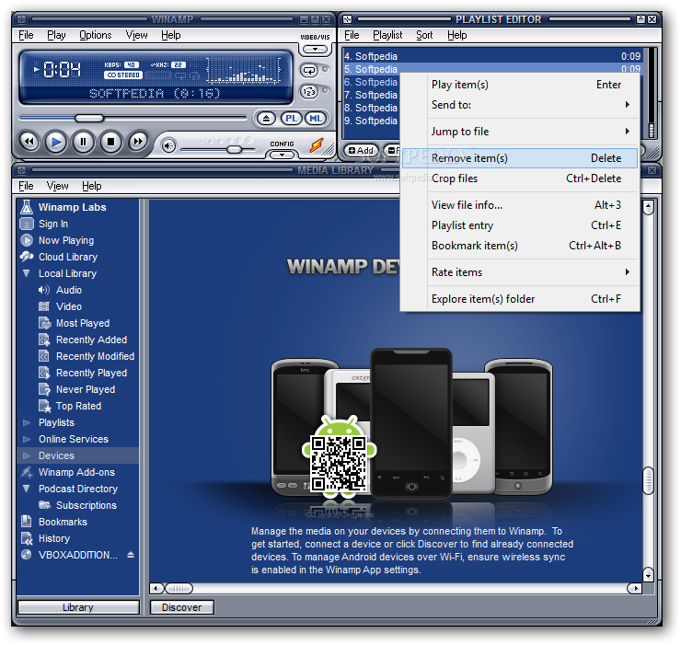Expand the Rate items submenu

coord(520,272)
